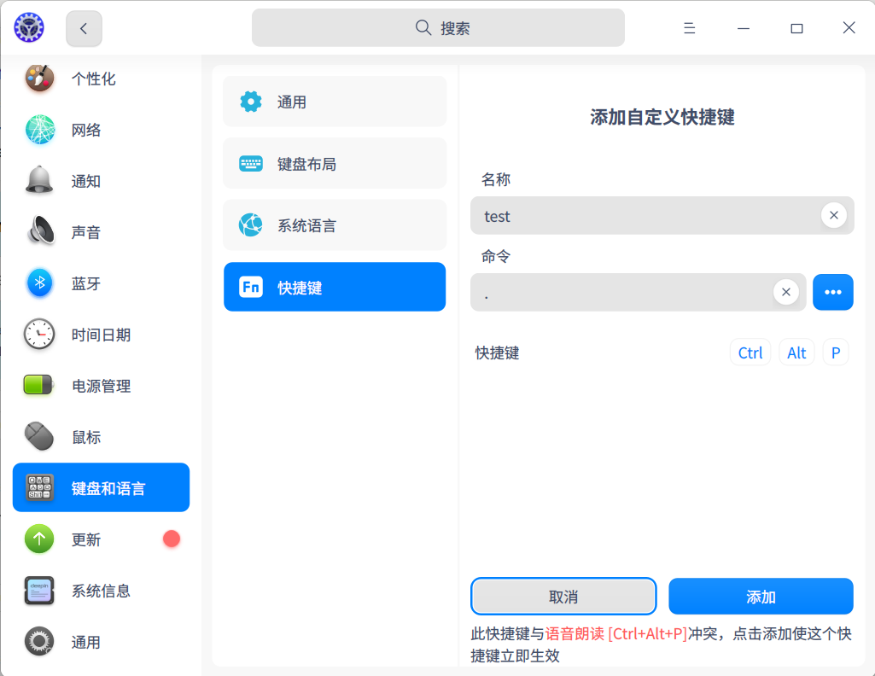Open the 时间日期 clock settings icon
Image resolution: width=875 pixels, height=676 pixels.
[x=39, y=335]
